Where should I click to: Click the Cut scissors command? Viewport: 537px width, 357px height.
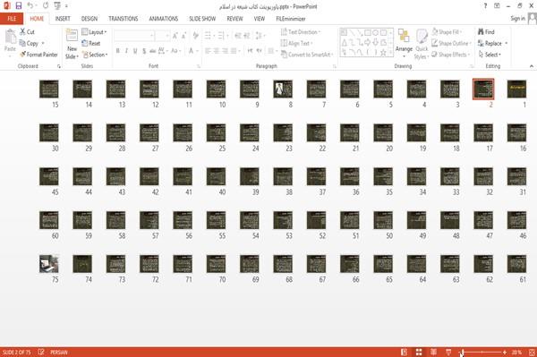[x=27, y=32]
